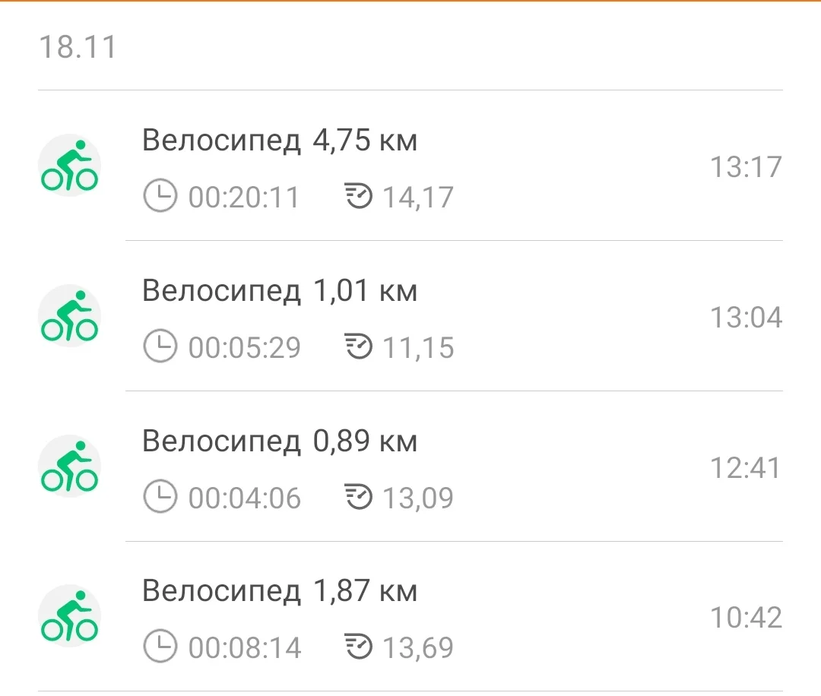Click the speed icon beside 13,09
821x696 pixels.
(358, 498)
